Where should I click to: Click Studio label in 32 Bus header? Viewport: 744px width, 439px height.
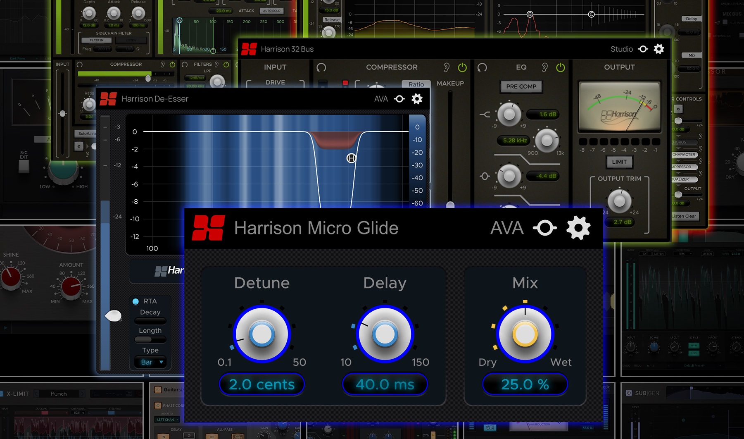pos(622,49)
